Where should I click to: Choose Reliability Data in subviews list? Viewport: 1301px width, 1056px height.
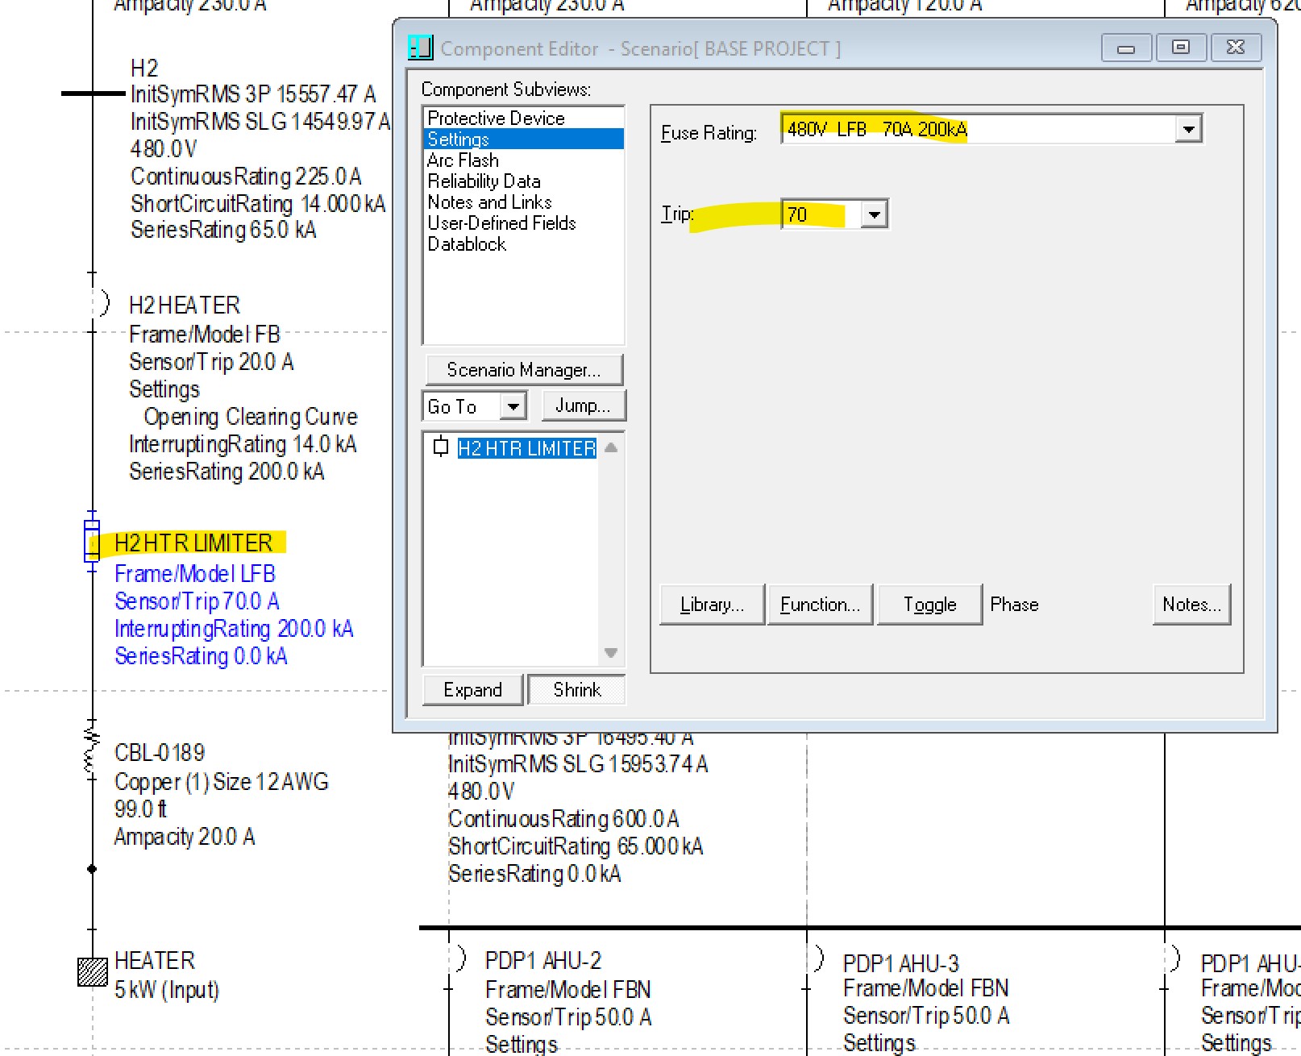[x=484, y=181]
